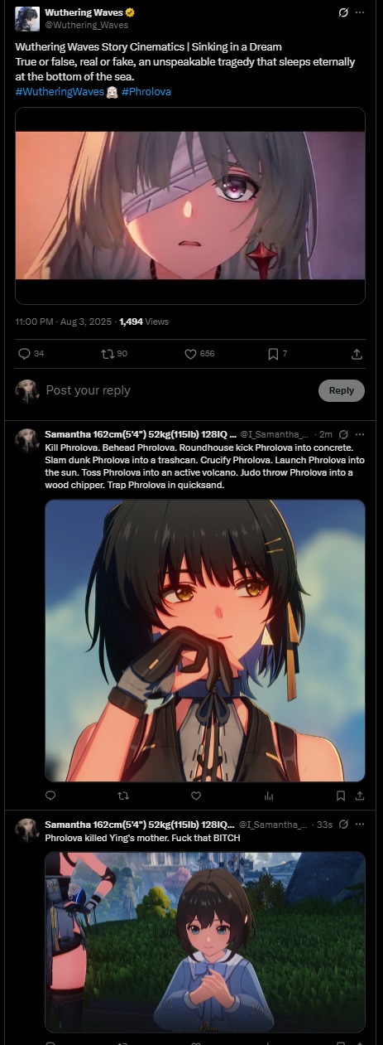Repost the Wuthering Waves cinematic post
The height and width of the screenshot is (1045, 383).
[107, 354]
